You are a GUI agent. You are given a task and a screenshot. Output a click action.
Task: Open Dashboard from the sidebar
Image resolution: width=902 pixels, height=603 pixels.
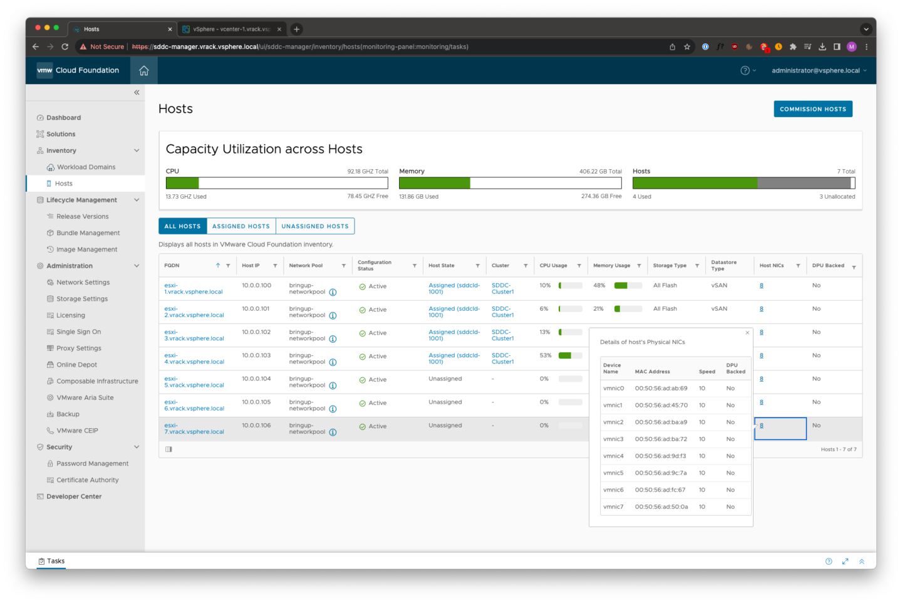(63, 117)
